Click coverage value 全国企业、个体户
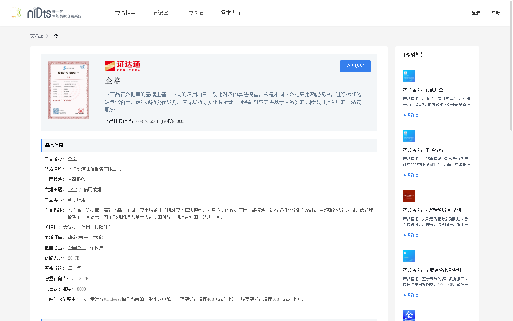513x321 pixels. tap(86, 248)
